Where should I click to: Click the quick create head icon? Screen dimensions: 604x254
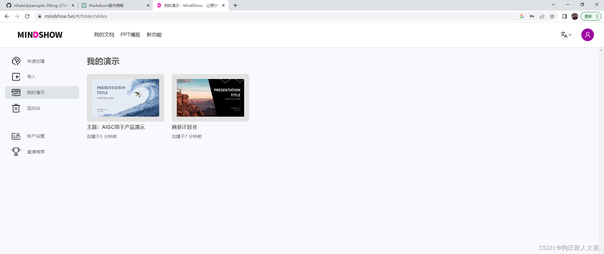tap(16, 61)
